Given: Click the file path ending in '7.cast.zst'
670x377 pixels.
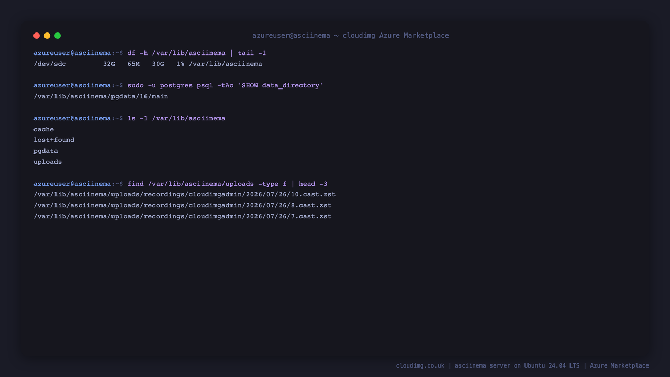Looking at the screenshot, I should tap(183, 216).
